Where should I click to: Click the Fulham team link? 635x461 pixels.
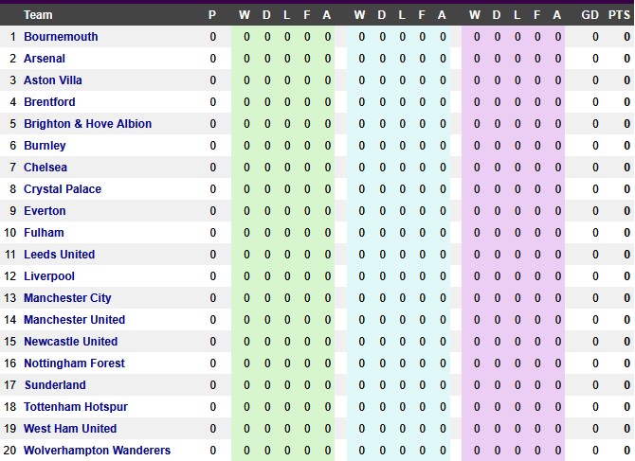click(x=44, y=233)
